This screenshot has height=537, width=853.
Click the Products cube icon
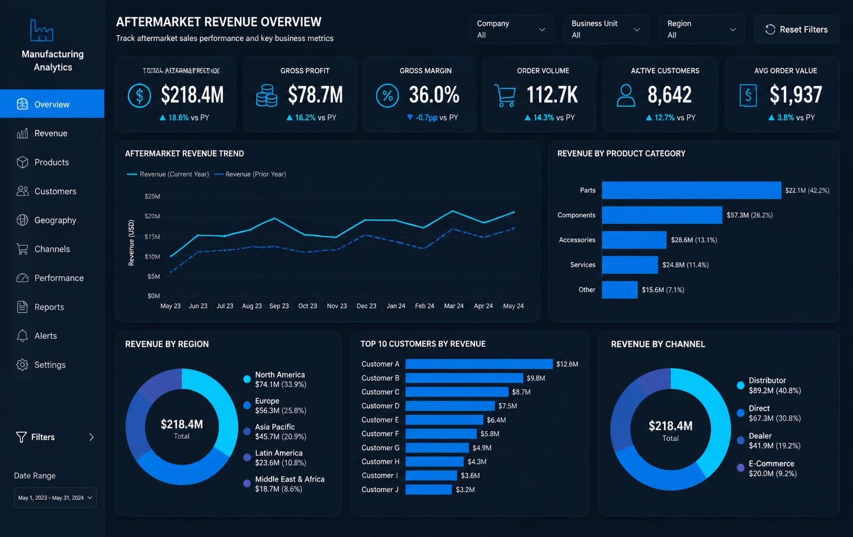click(x=22, y=162)
